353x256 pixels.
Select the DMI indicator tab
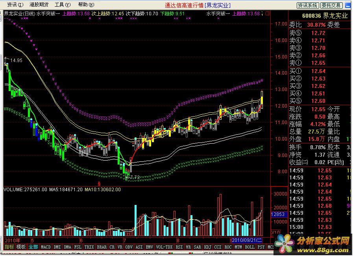[x=57, y=247]
